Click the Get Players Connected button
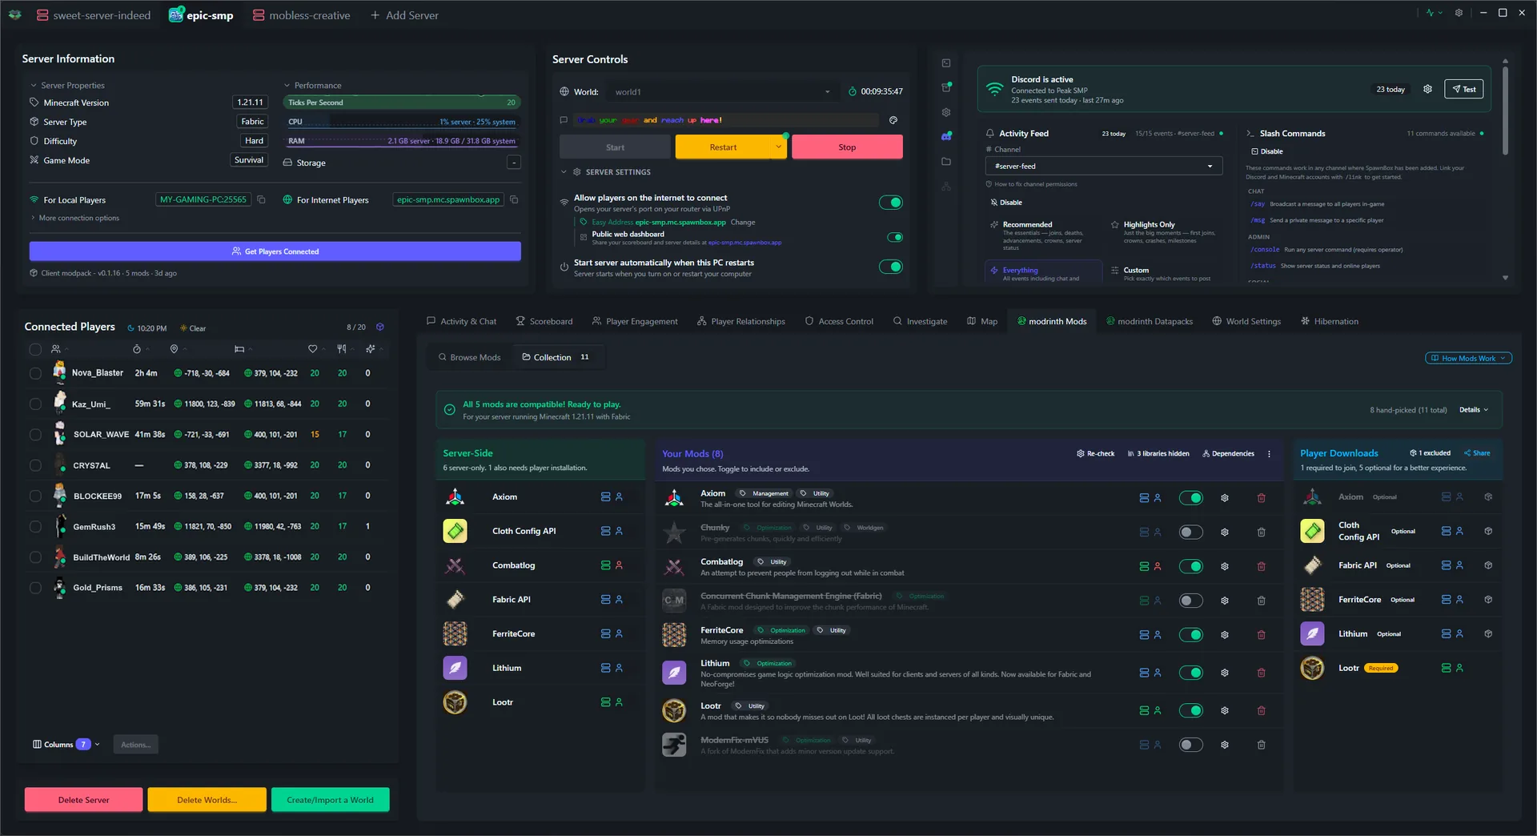The width and height of the screenshot is (1537, 836). click(x=275, y=251)
